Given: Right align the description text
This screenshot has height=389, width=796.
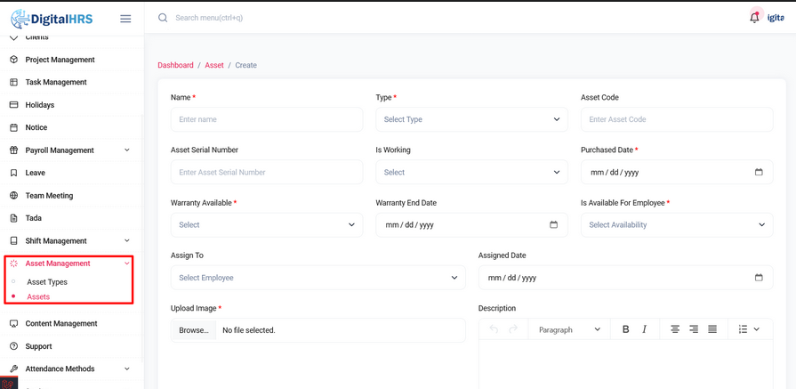Looking at the screenshot, I should click(694, 329).
